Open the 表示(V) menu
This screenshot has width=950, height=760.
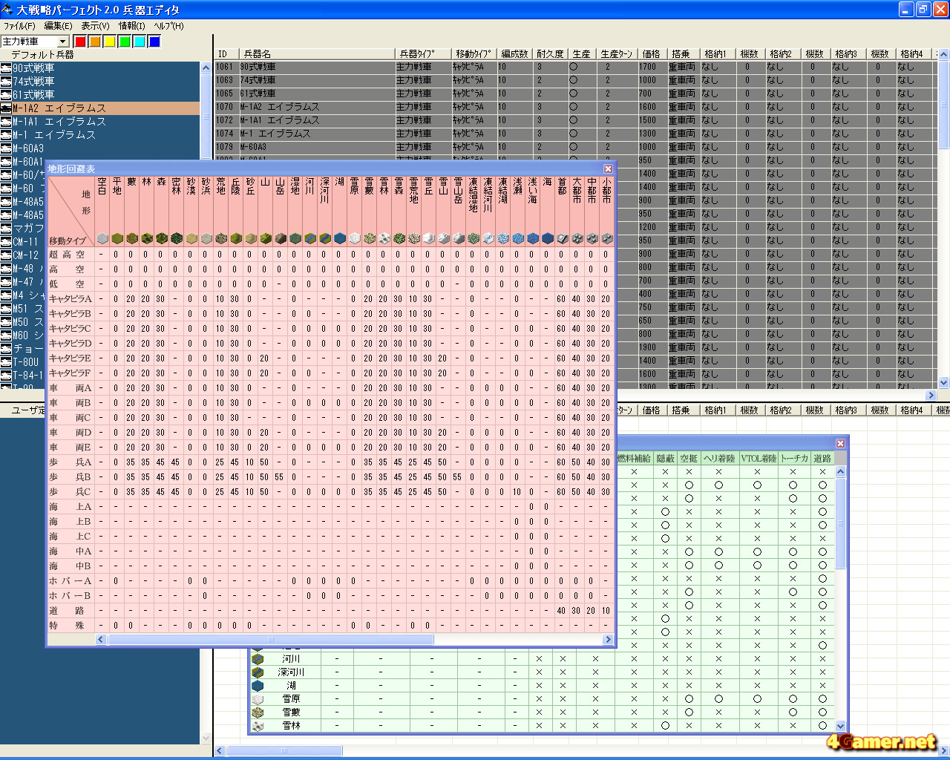pos(95,26)
